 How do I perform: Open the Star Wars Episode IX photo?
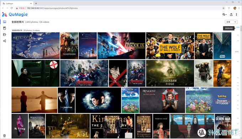pos(121,46)
